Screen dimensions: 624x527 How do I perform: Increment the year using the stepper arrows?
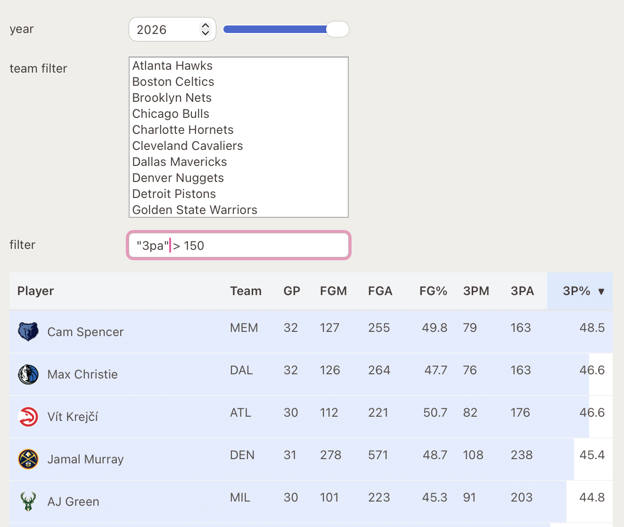(205, 25)
